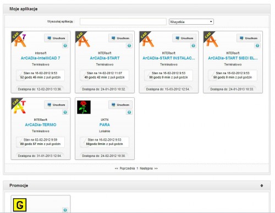Click ArCADia-TERMO logo icon
The height and width of the screenshot is (213, 275).
point(19,107)
